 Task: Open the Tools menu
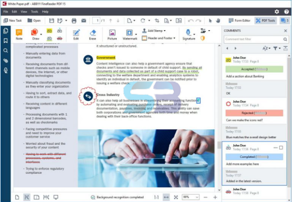click(x=36, y=11)
